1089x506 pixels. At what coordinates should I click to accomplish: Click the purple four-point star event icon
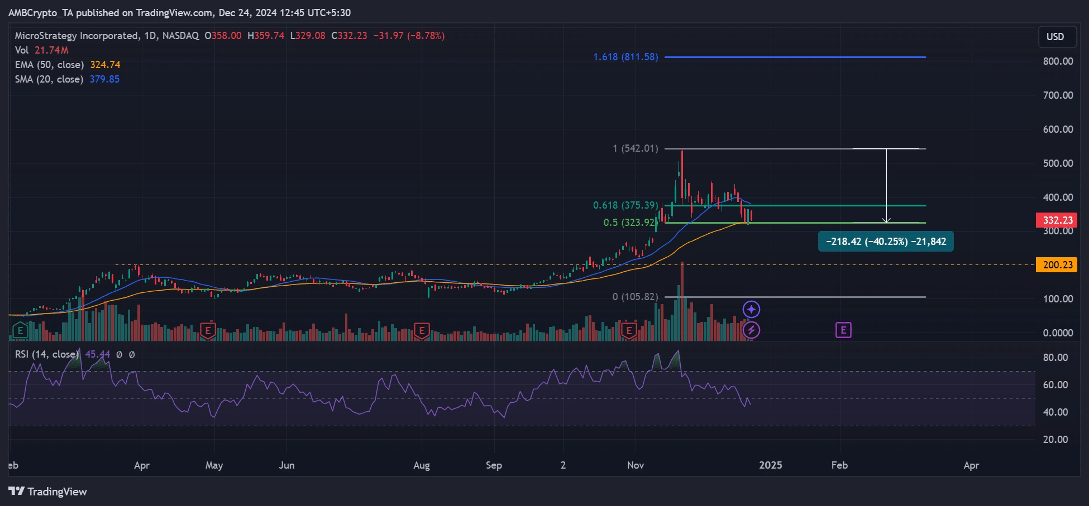pyautogui.click(x=751, y=309)
